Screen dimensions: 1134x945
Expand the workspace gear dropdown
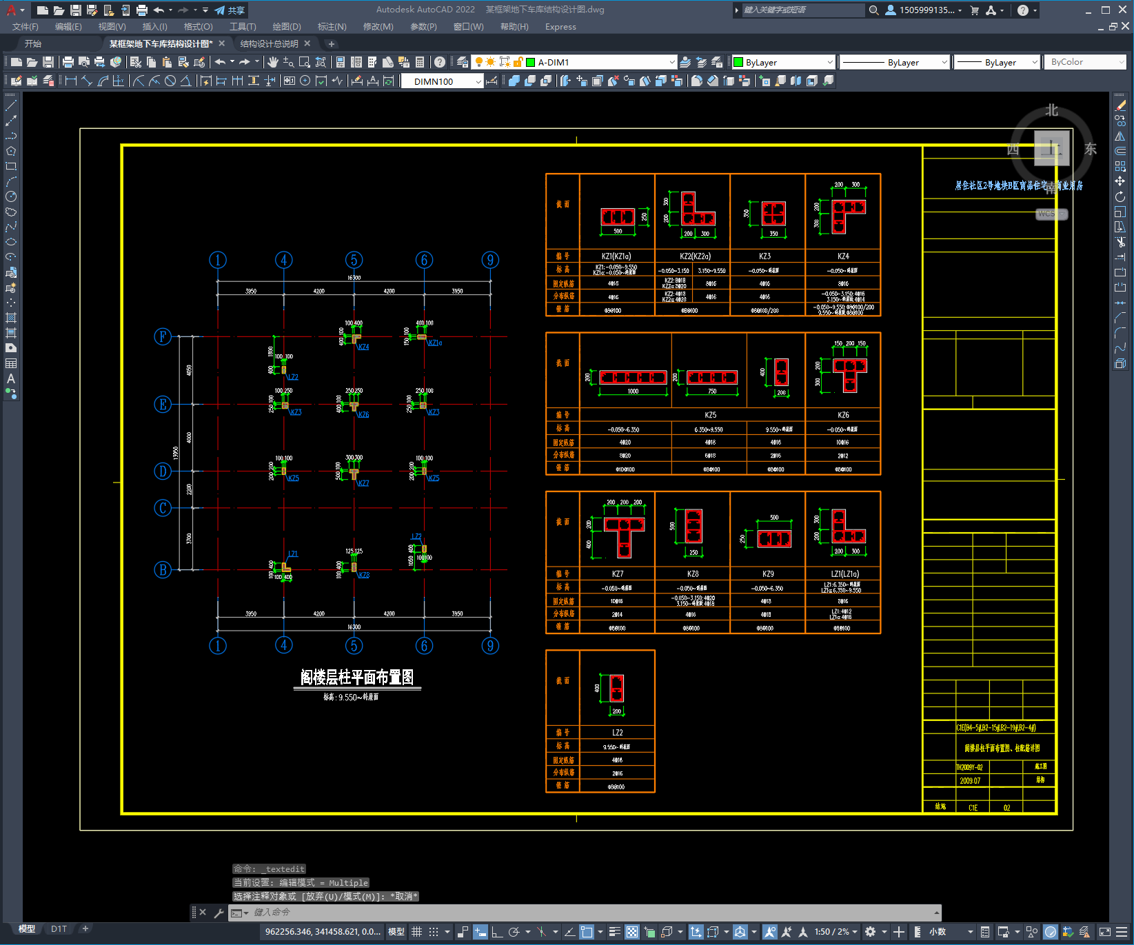pyautogui.click(x=884, y=932)
